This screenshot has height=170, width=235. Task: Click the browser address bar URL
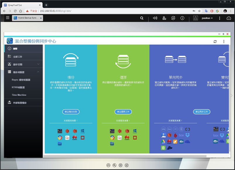click(x=55, y=11)
